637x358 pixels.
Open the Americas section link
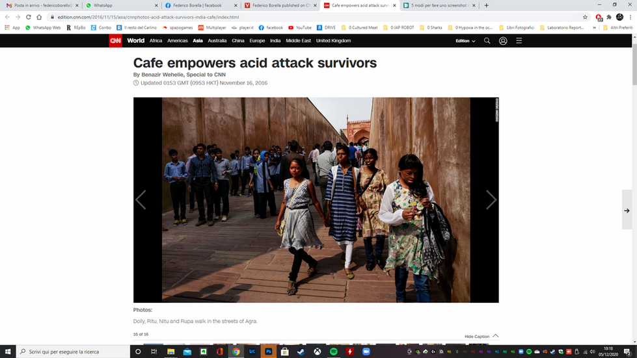click(178, 40)
